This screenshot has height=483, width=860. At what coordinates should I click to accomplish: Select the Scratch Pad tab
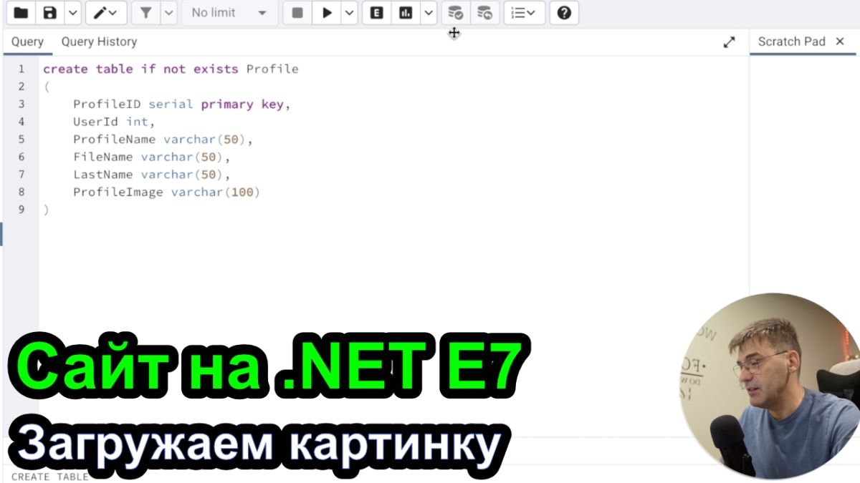pyautogui.click(x=792, y=42)
